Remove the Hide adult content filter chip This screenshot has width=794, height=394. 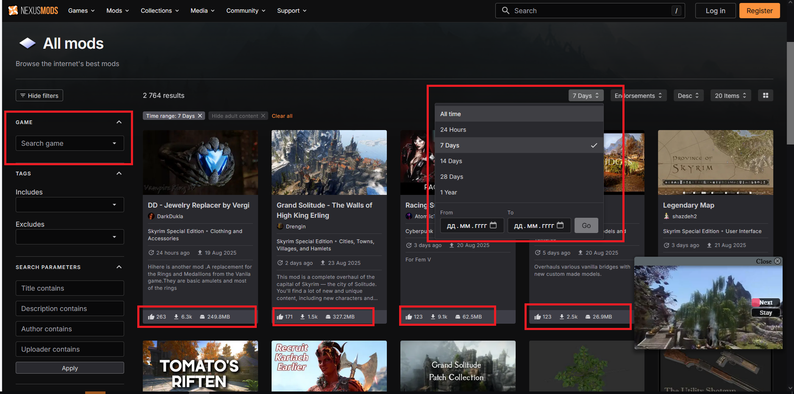tap(263, 116)
